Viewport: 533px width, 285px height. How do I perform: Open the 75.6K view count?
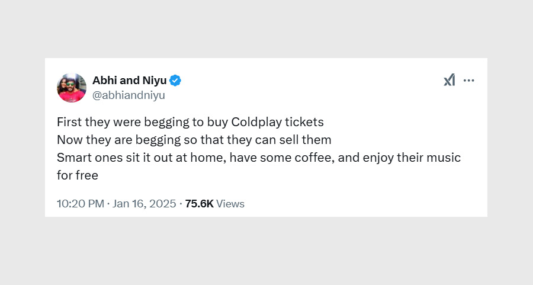[199, 204]
